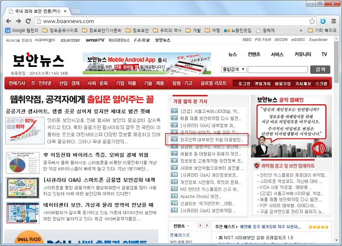Select 사회·문화 category

point(98,83)
